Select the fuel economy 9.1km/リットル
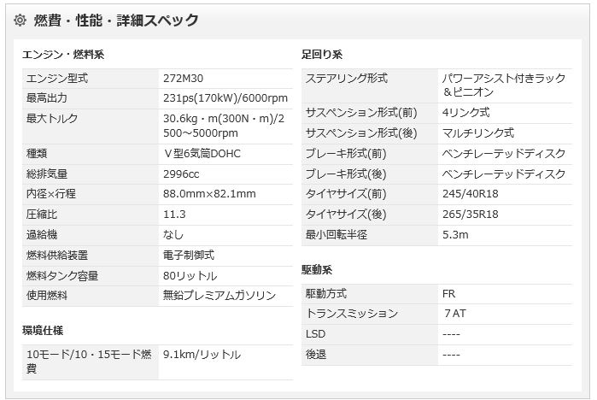The height and width of the screenshot is (400, 597). pyautogui.click(x=202, y=355)
